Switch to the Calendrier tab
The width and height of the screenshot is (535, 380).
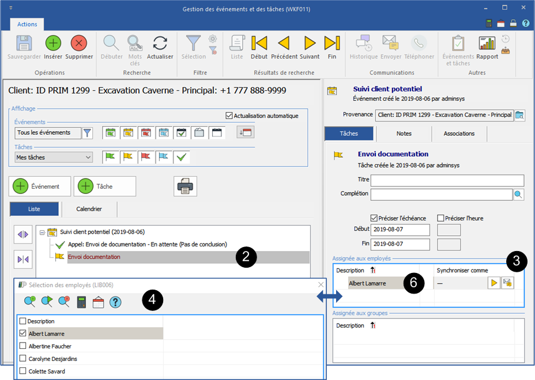89,209
